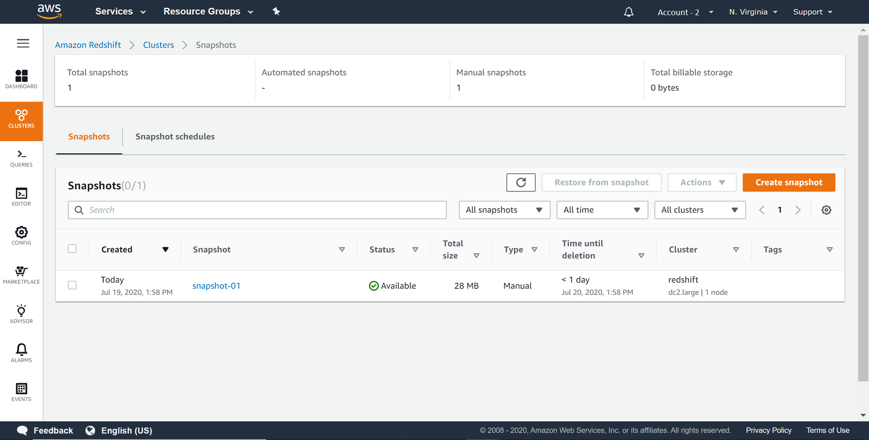
Task: Click the snapshot Search field
Action: [x=261, y=210]
